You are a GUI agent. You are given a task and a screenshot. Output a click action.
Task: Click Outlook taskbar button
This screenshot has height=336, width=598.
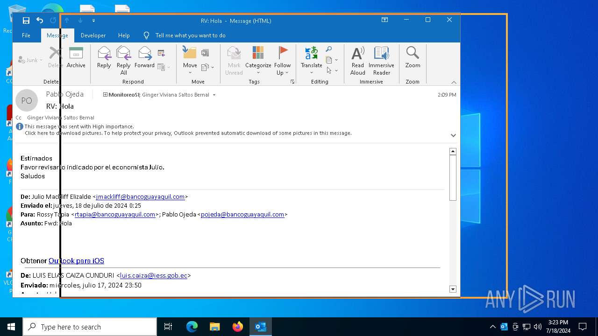[260, 327]
